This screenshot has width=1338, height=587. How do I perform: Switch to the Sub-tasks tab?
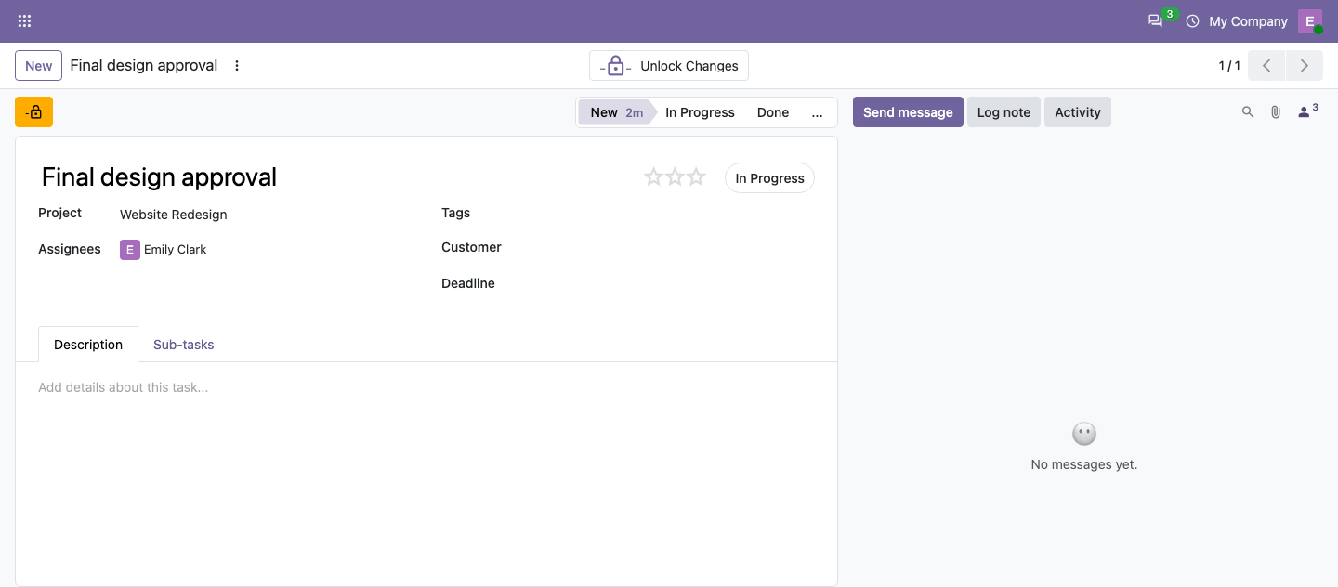click(183, 345)
